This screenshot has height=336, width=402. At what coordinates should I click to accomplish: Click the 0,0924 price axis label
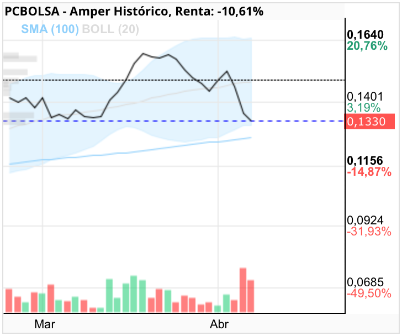coord(365,221)
